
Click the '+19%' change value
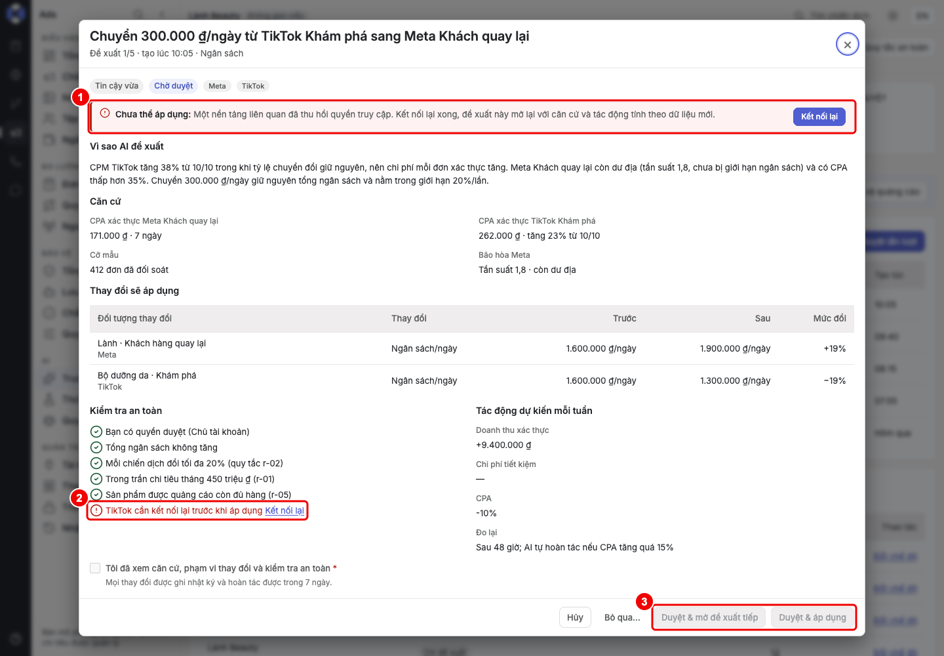coord(835,348)
